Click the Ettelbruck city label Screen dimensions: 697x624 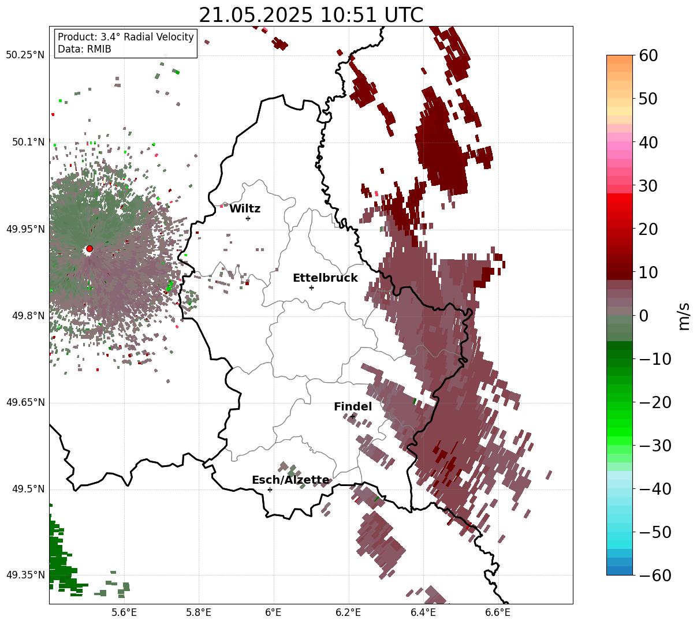click(325, 278)
